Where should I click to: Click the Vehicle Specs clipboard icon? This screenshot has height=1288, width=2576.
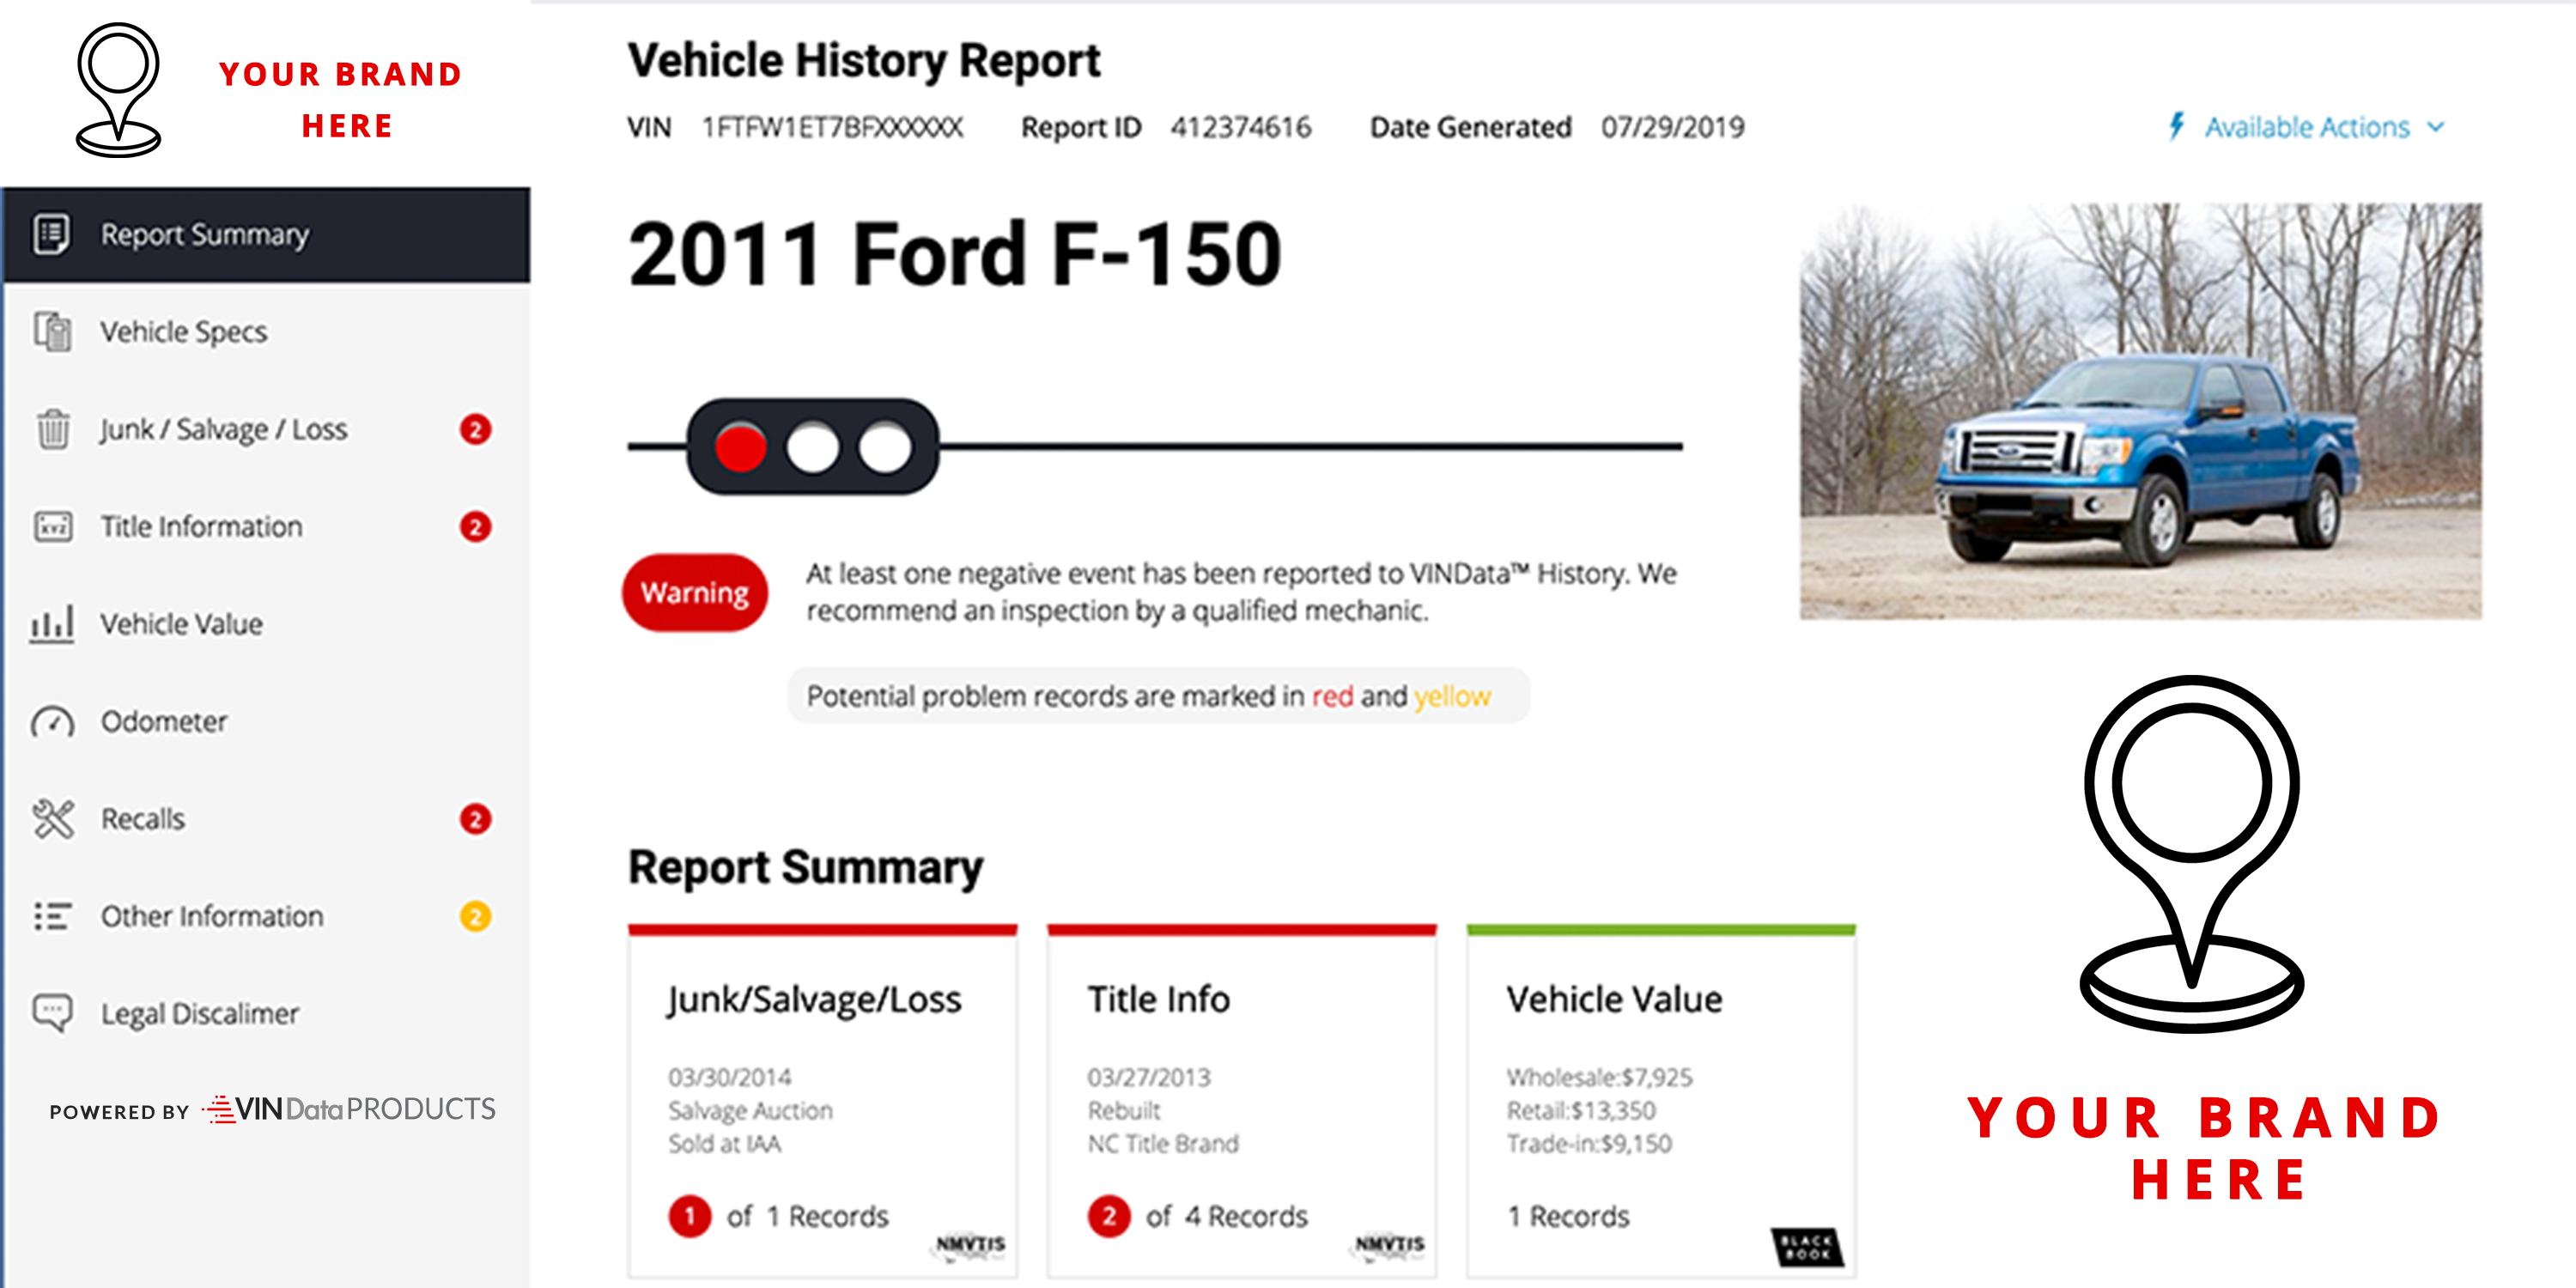53,331
